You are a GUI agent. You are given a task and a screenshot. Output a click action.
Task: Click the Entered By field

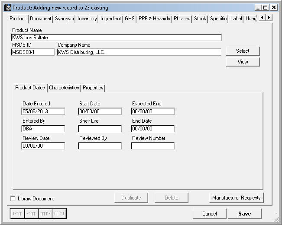coord(43,129)
